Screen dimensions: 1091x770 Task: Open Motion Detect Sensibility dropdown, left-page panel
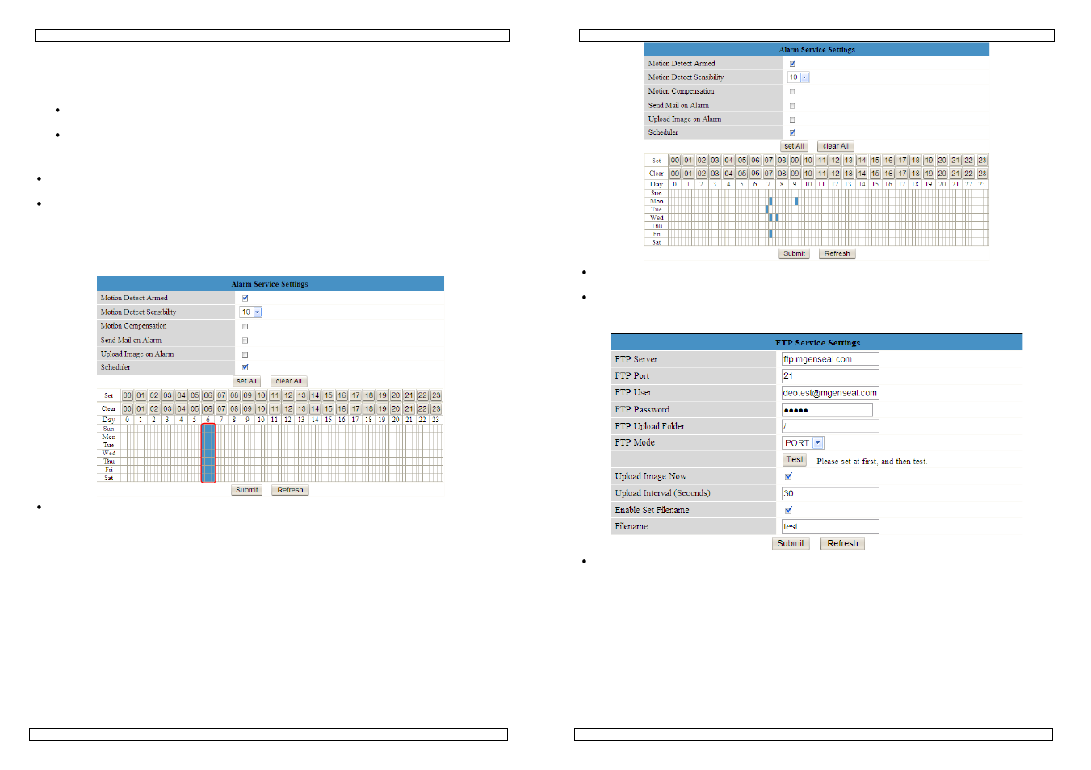click(250, 312)
